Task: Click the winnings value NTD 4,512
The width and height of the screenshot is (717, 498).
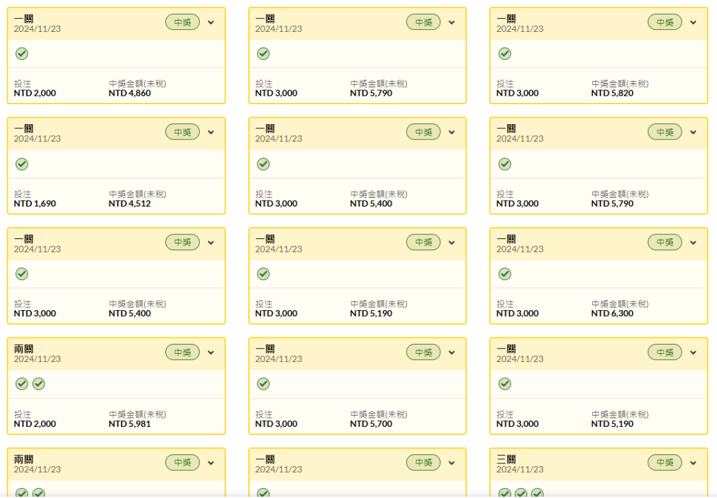Action: tap(130, 203)
